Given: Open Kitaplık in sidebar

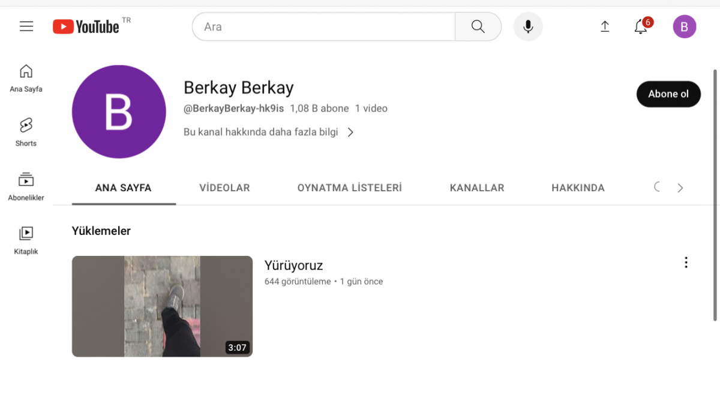Looking at the screenshot, I should click(26, 240).
